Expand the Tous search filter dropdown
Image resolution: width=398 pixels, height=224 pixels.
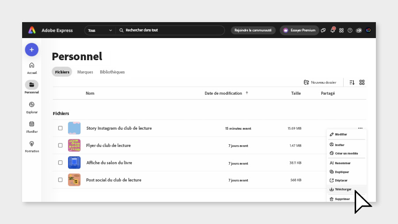[99, 30]
